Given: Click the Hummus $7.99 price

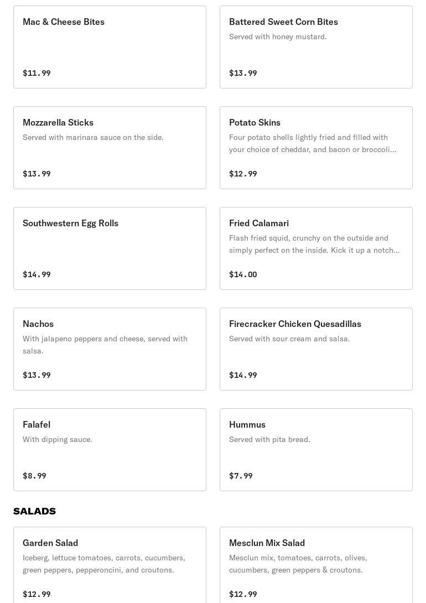Looking at the screenshot, I should click(241, 476).
